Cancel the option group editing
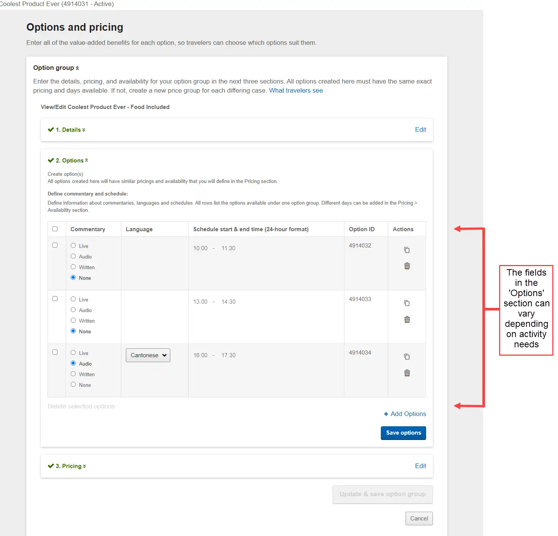 coord(419,519)
